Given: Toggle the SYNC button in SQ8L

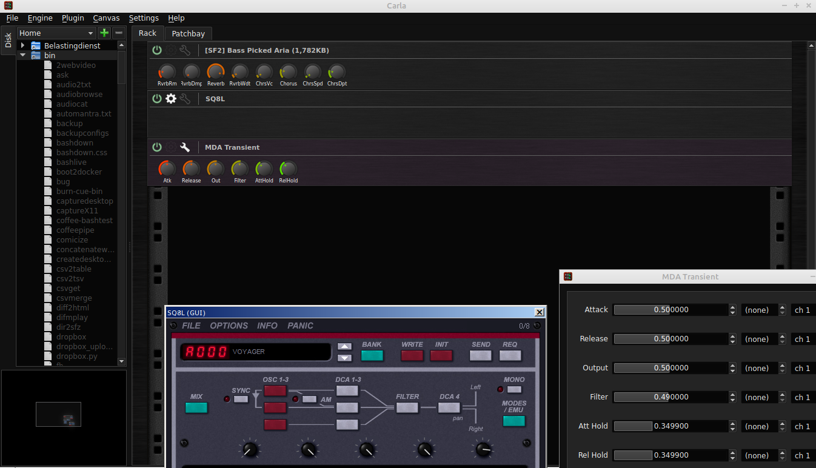Looking at the screenshot, I should 241,399.
